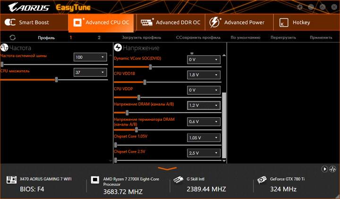The width and height of the screenshot is (340, 199).
Task: Click the frequency waveform icon next to Частота
Action: click(4, 48)
